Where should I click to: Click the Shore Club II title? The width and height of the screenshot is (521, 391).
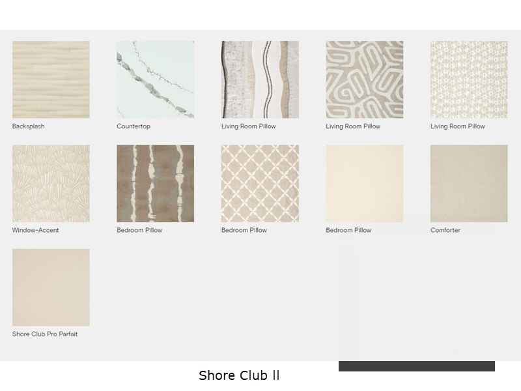pyautogui.click(x=239, y=375)
